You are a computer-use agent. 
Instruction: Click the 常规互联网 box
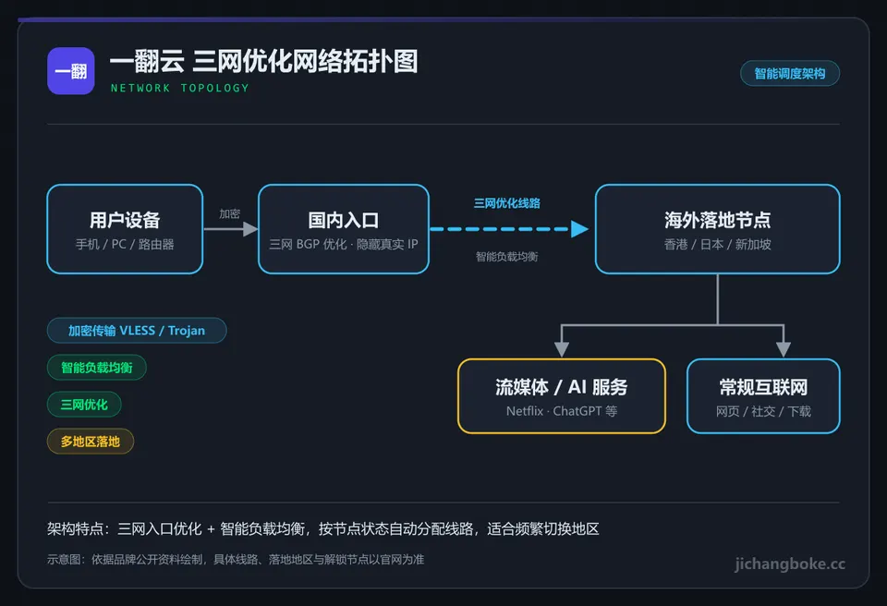coord(763,396)
